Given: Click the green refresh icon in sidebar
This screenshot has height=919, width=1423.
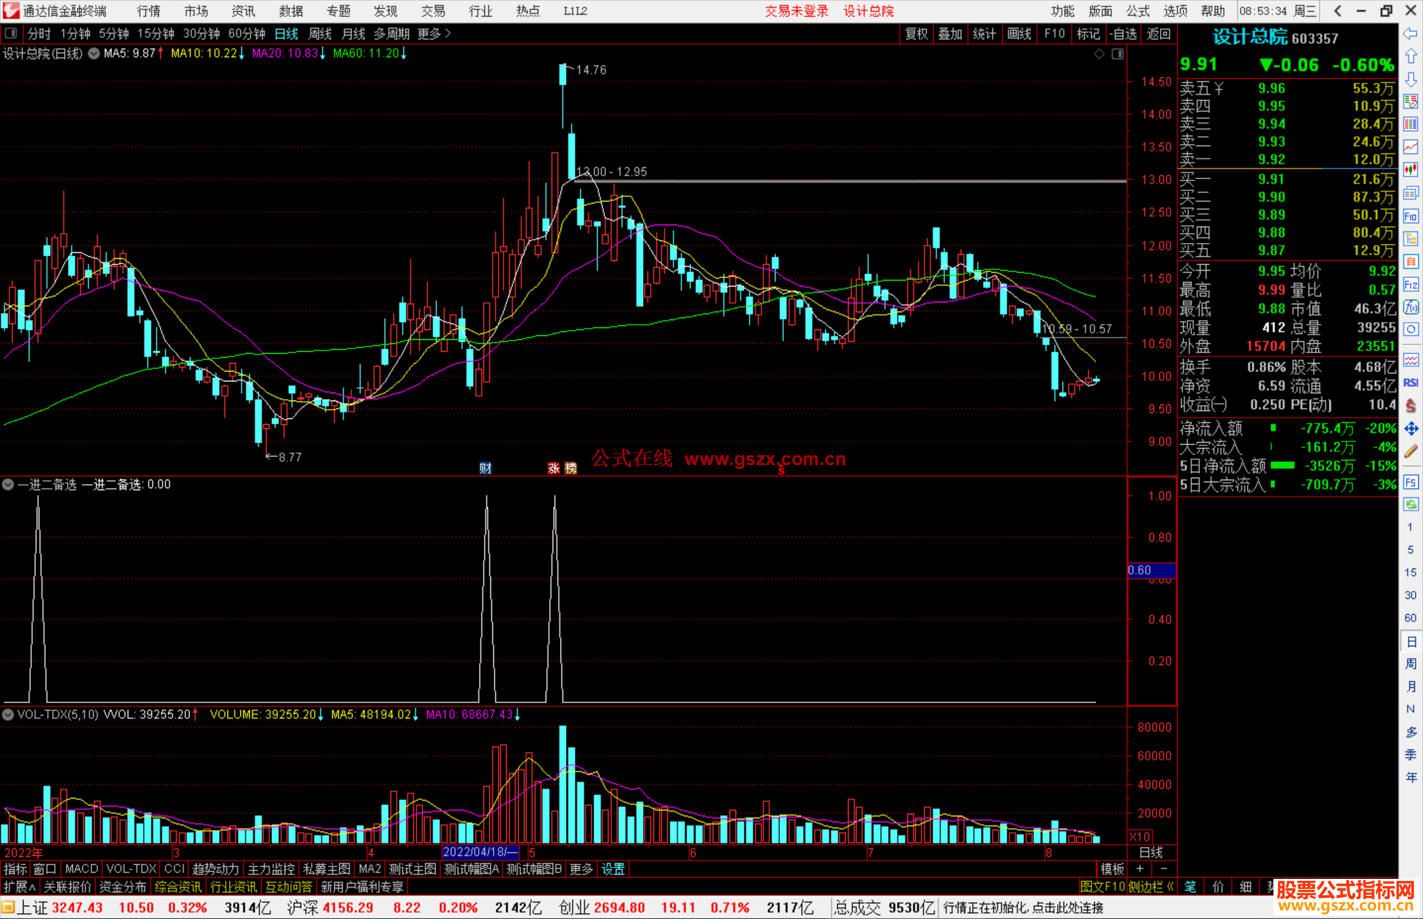Looking at the screenshot, I should pyautogui.click(x=1410, y=505).
